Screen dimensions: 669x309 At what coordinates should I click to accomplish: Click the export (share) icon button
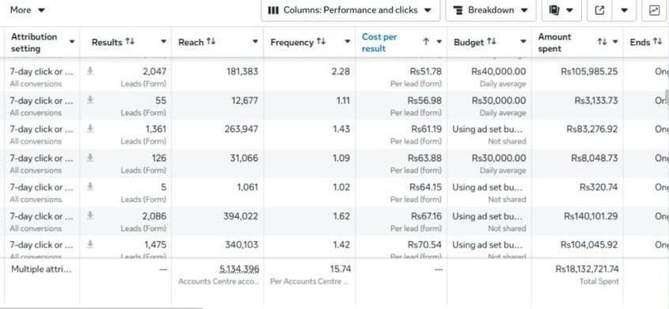coord(599,10)
